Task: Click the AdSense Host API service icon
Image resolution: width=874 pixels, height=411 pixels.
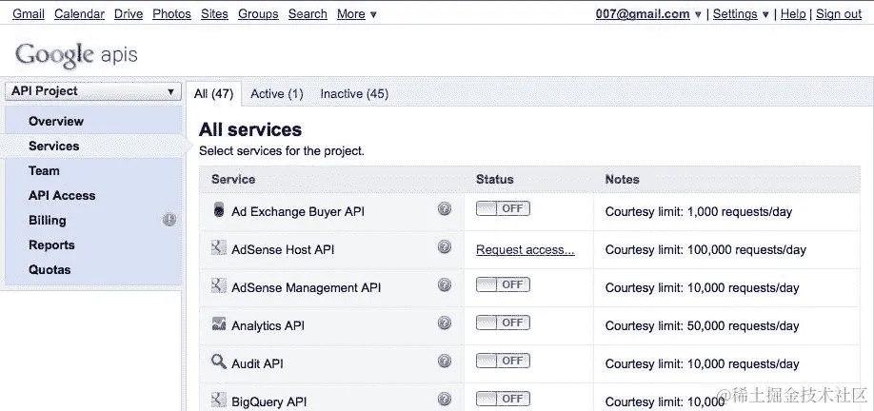Action: coord(219,247)
